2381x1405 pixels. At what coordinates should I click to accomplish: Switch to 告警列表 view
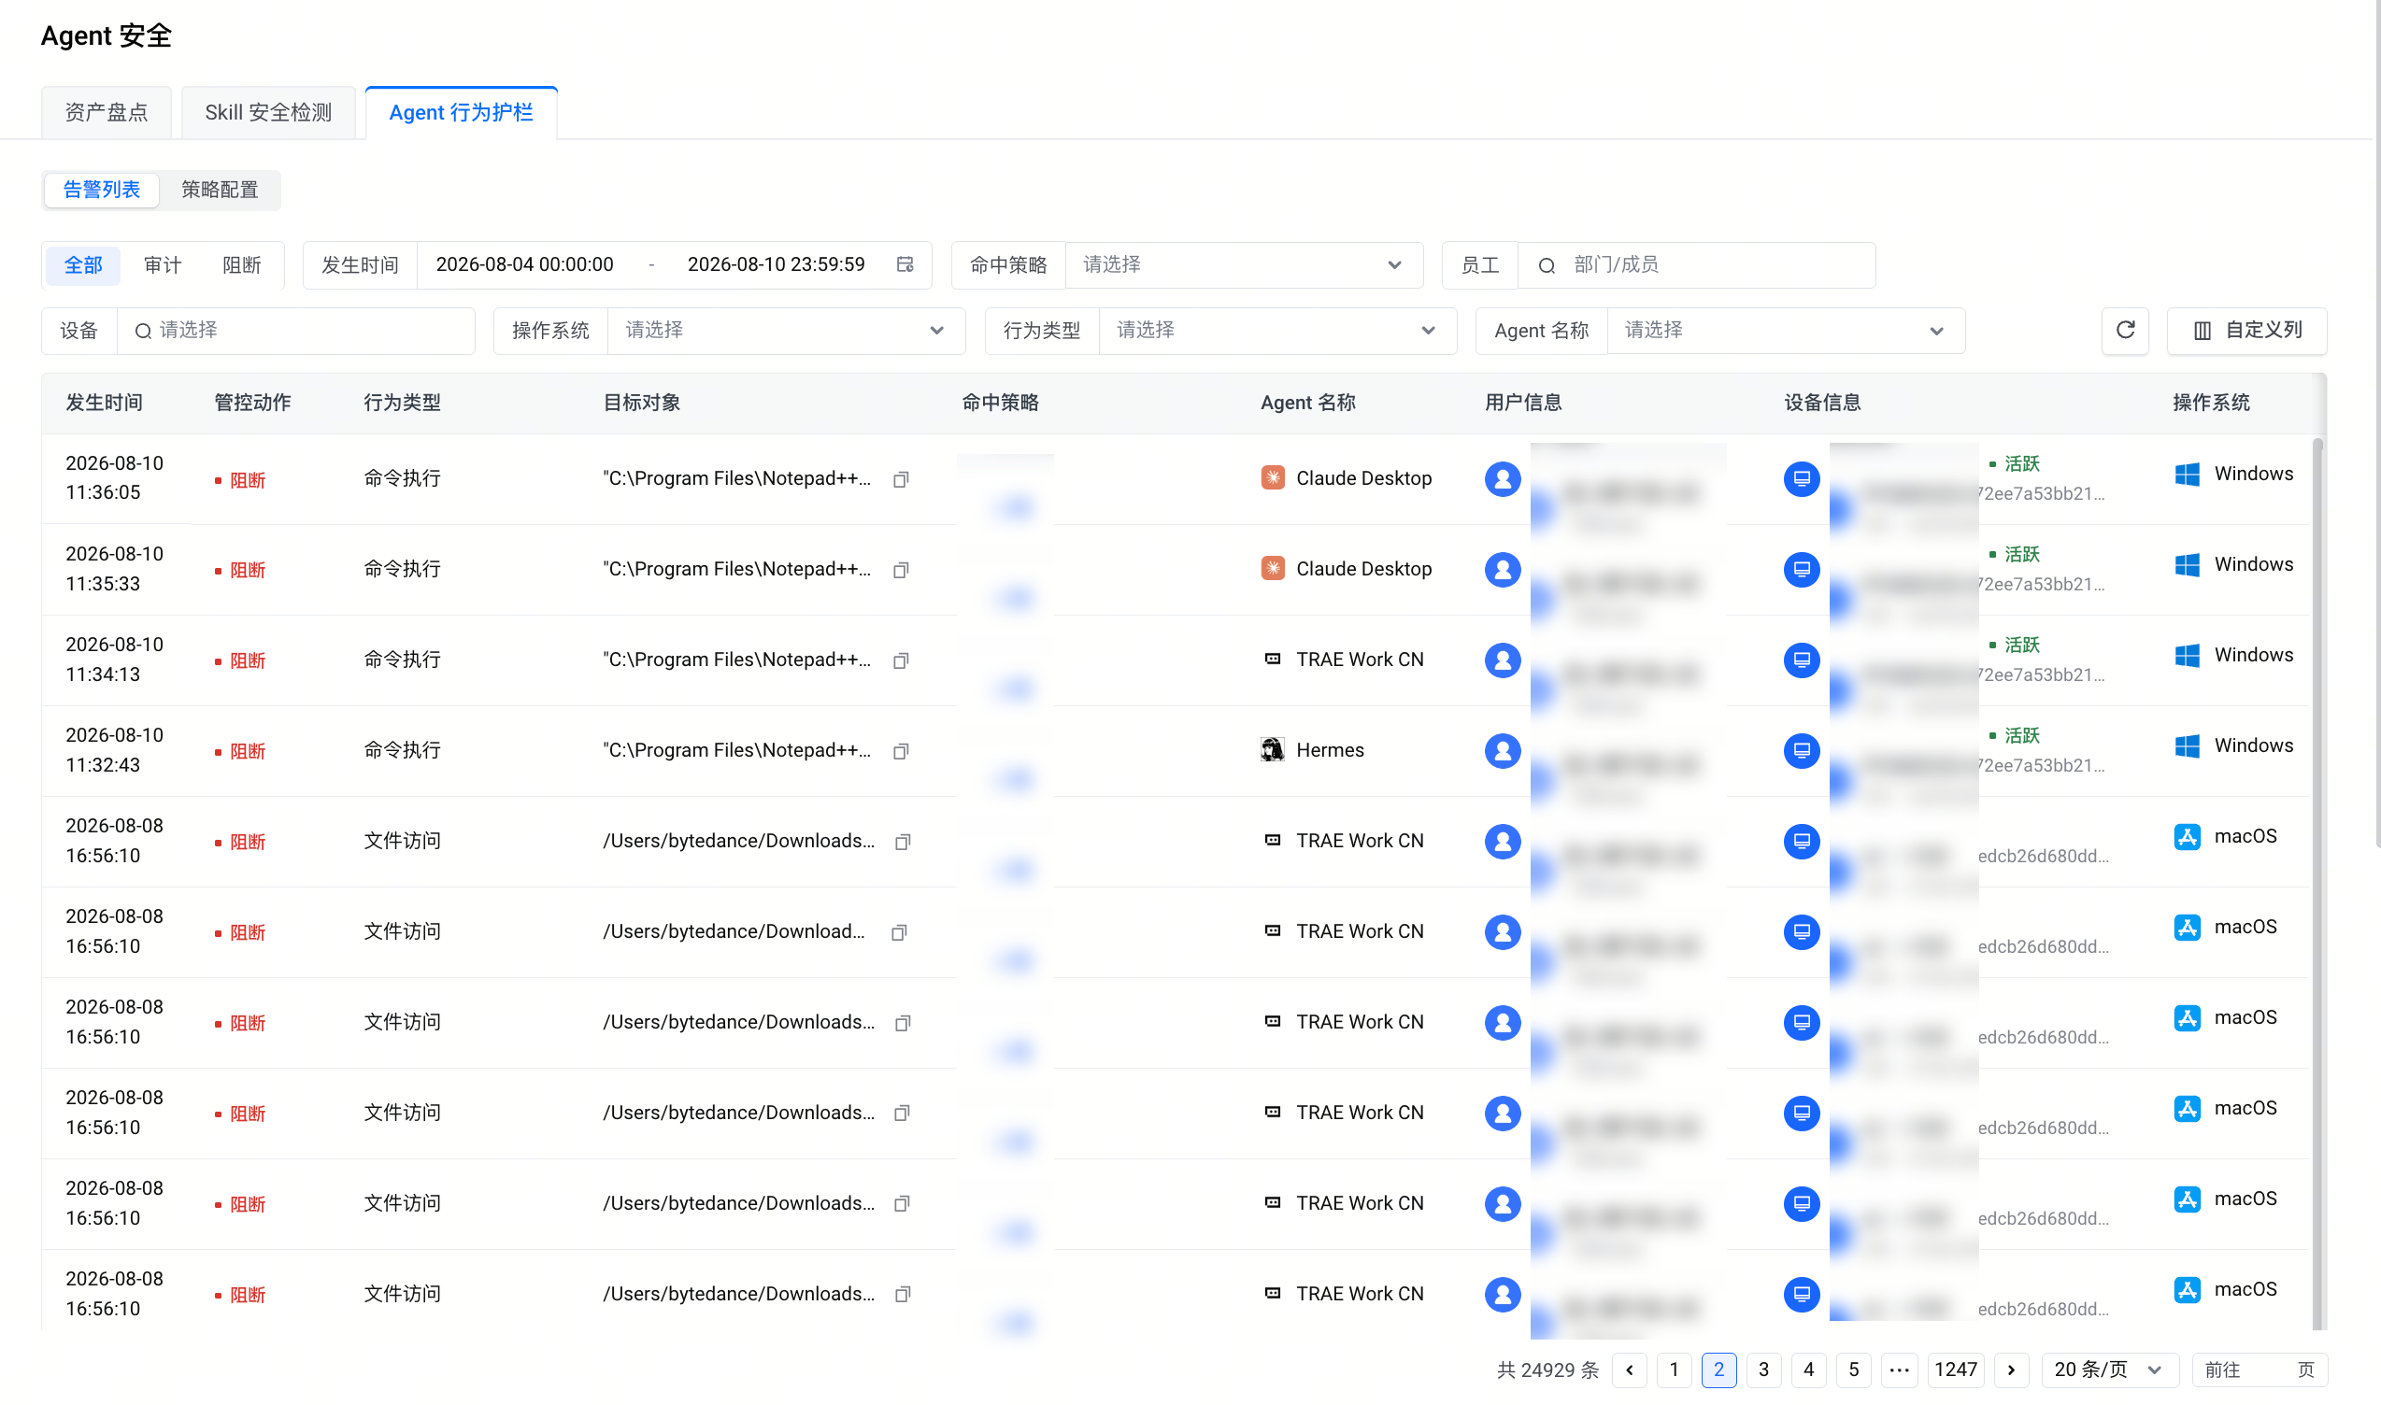(x=101, y=190)
